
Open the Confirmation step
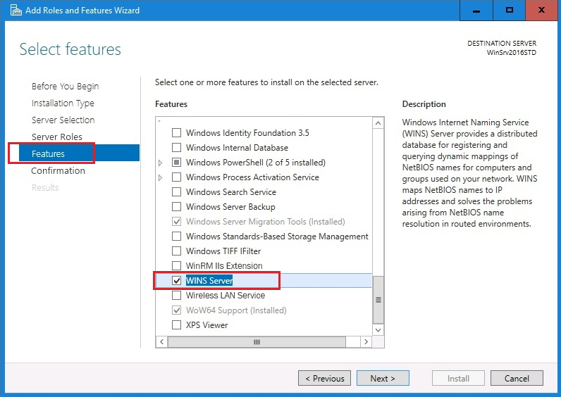point(58,170)
